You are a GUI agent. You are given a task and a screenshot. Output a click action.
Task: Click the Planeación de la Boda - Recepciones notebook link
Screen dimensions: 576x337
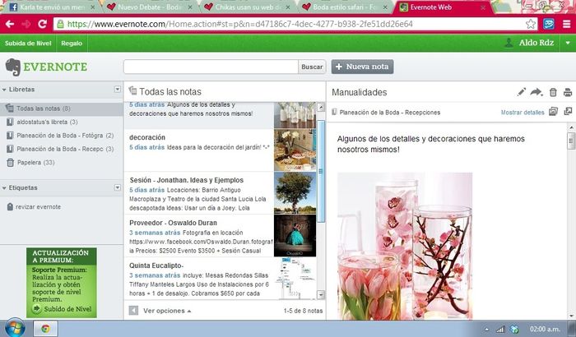pyautogui.click(x=390, y=113)
